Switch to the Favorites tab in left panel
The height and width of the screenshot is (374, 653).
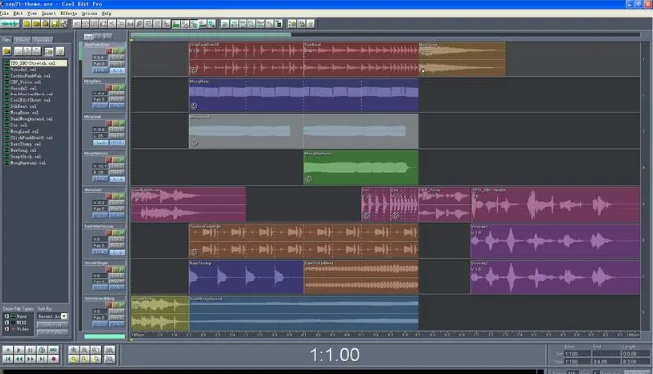pos(43,40)
